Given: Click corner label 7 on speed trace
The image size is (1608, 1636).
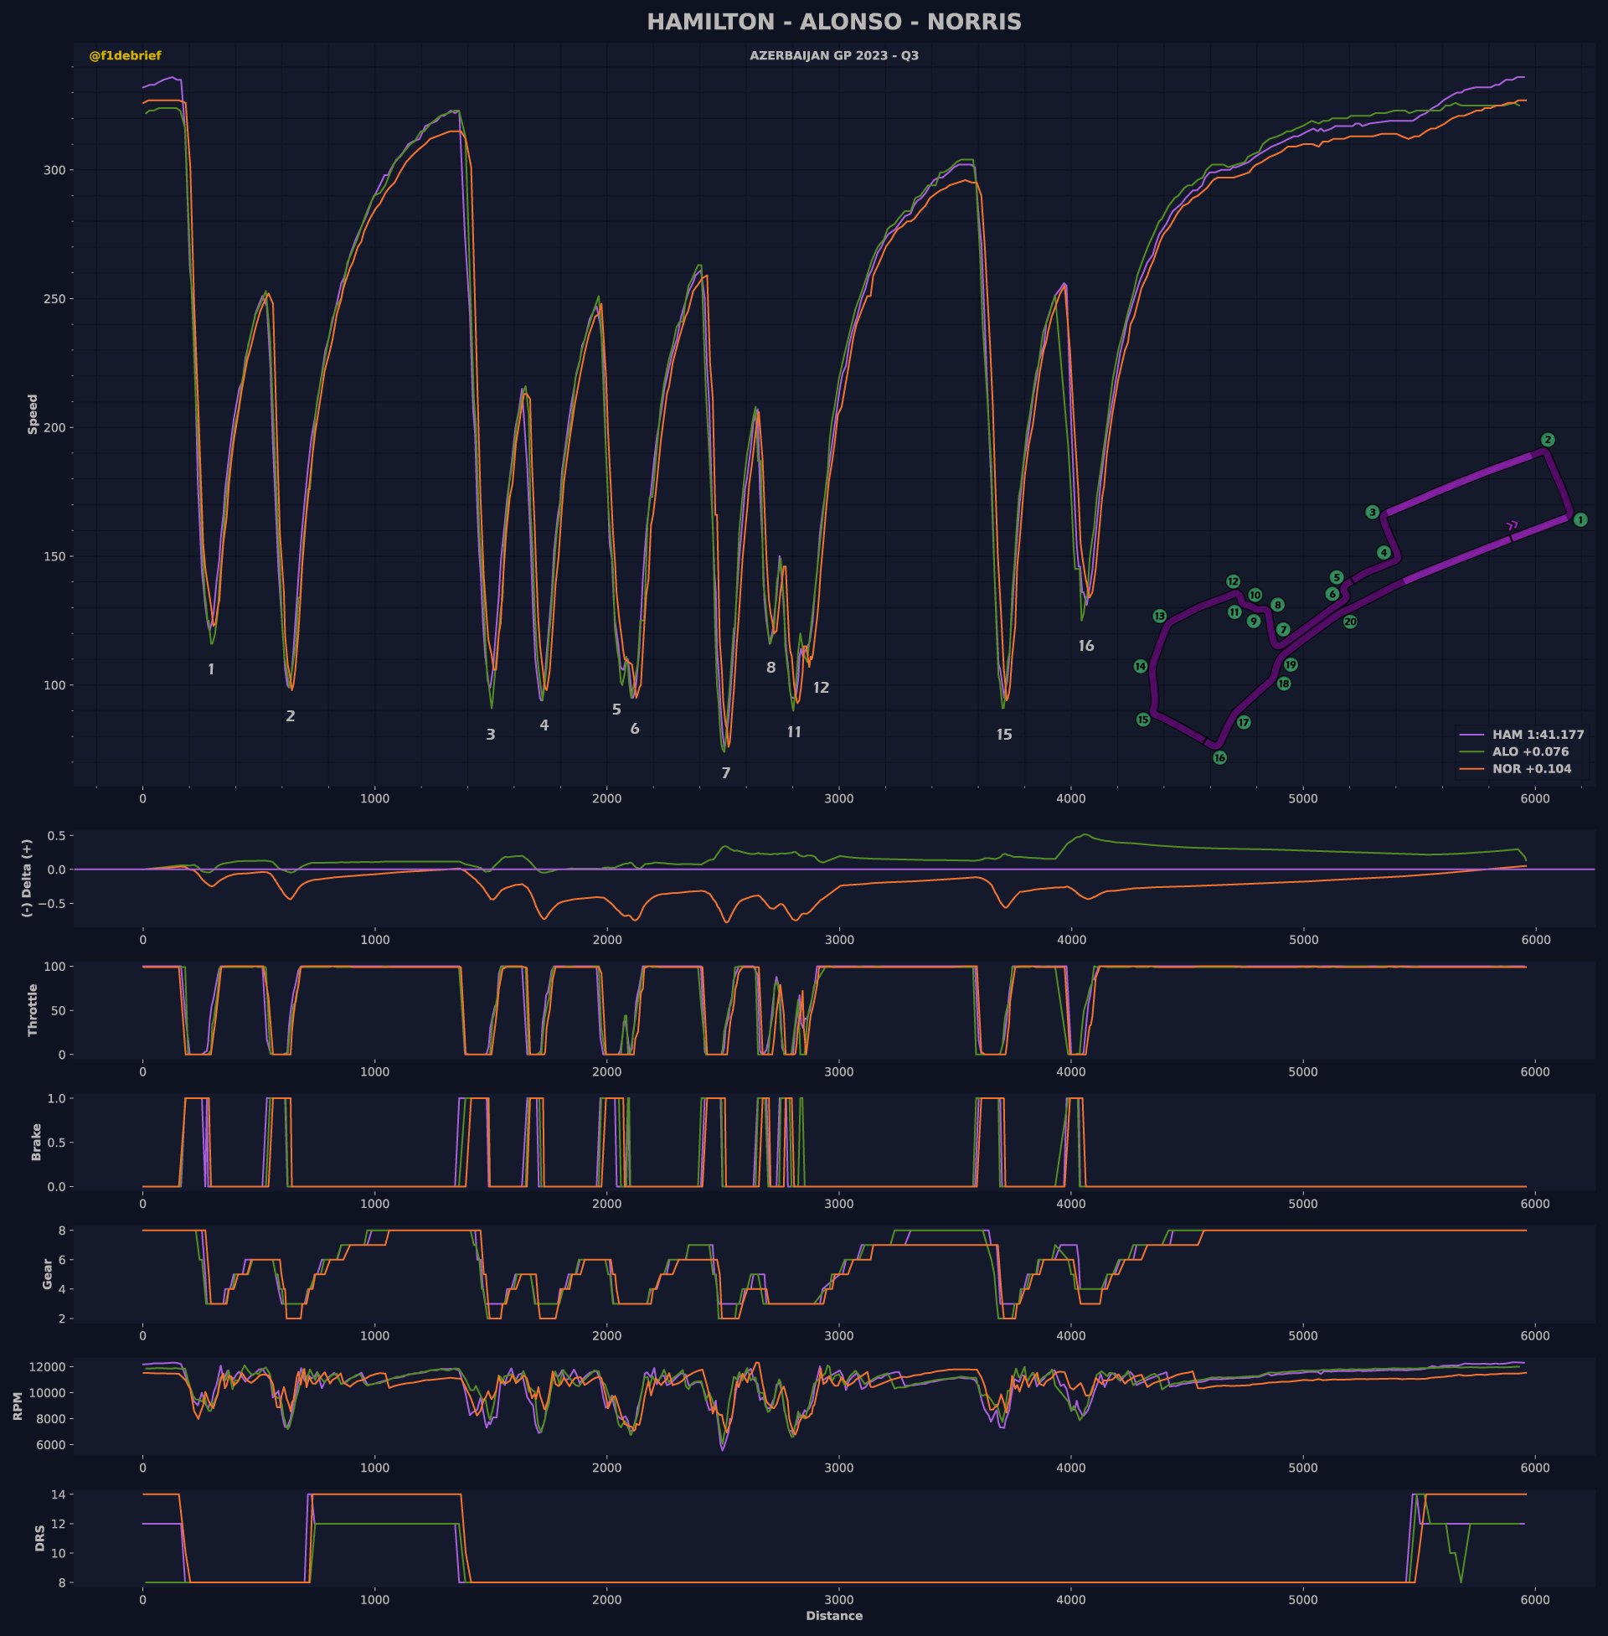Looking at the screenshot, I should point(725,773).
